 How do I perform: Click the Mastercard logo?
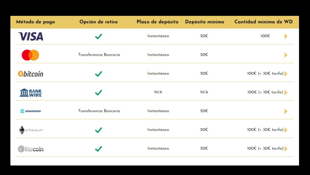coord(30,55)
